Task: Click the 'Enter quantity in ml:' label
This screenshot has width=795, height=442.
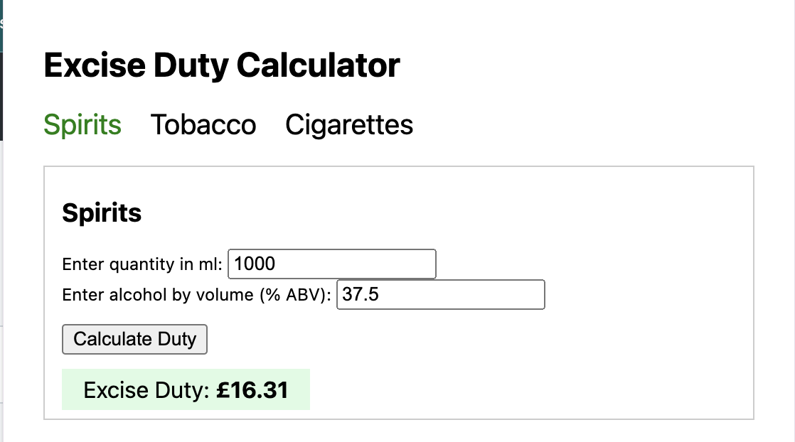Action: pyautogui.click(x=142, y=265)
